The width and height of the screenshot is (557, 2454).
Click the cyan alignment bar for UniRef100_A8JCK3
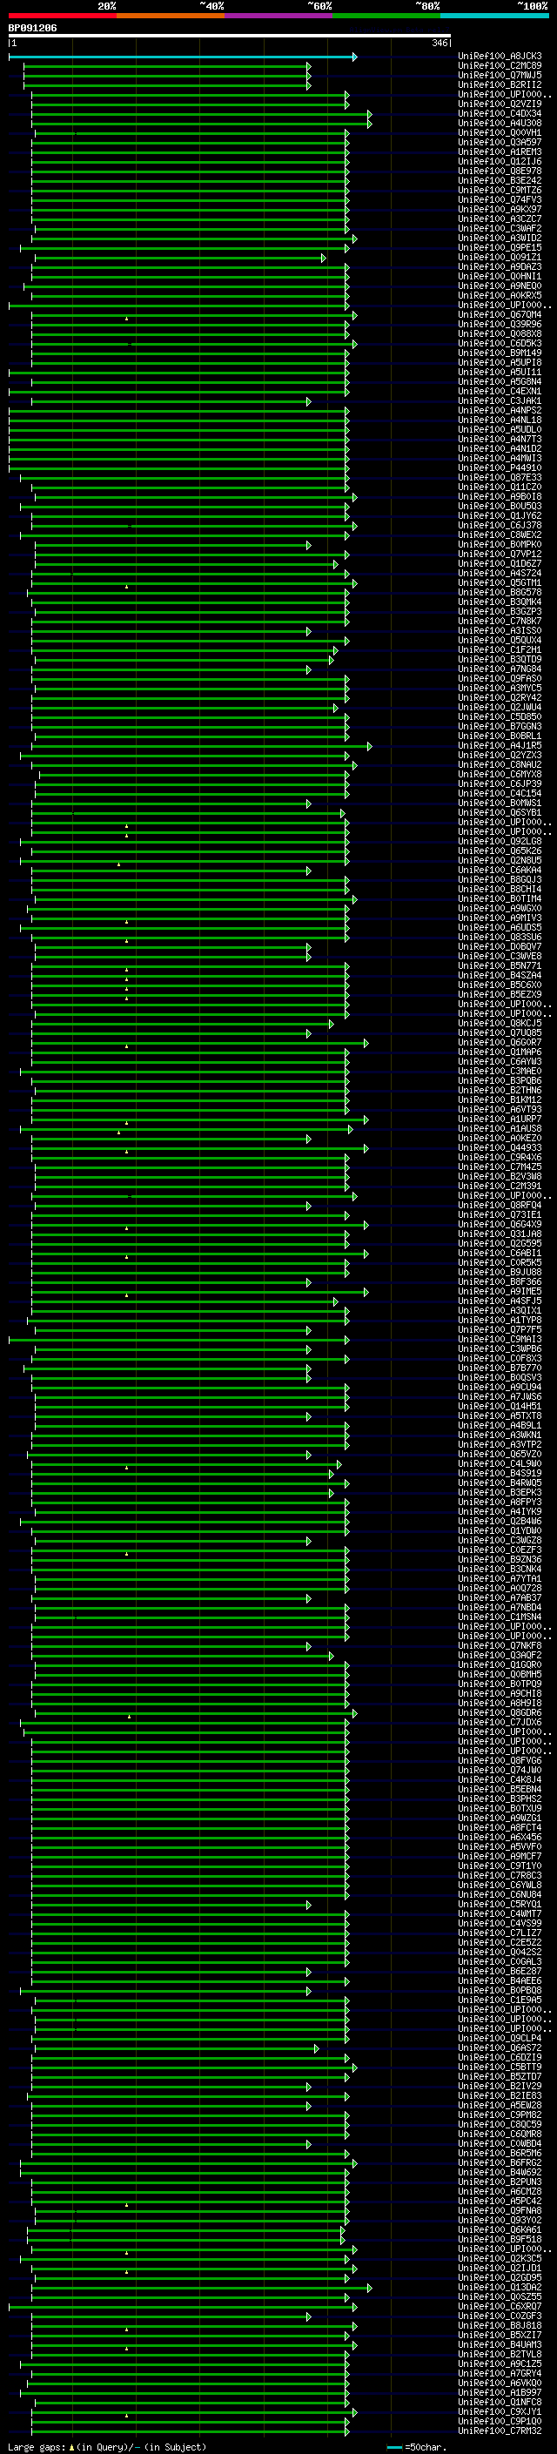pyautogui.click(x=182, y=57)
